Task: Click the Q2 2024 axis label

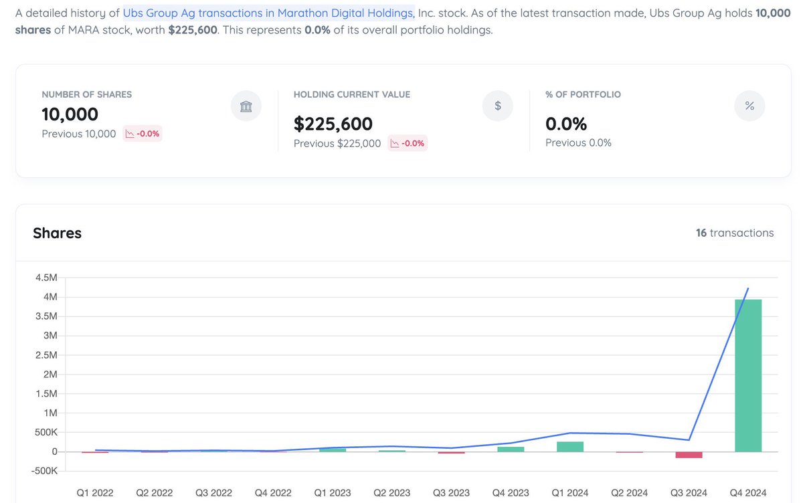Action: click(629, 493)
